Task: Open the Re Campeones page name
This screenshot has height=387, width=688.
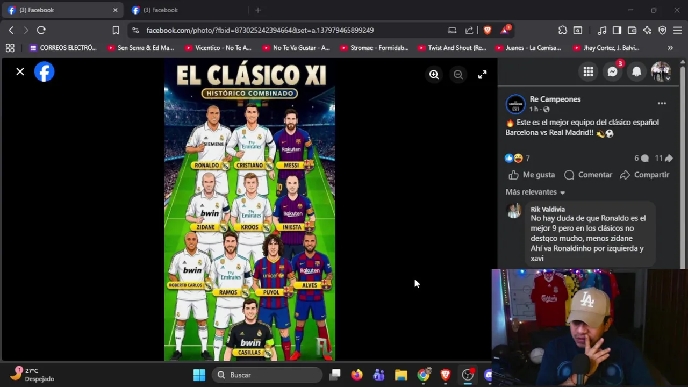Action: click(x=555, y=99)
